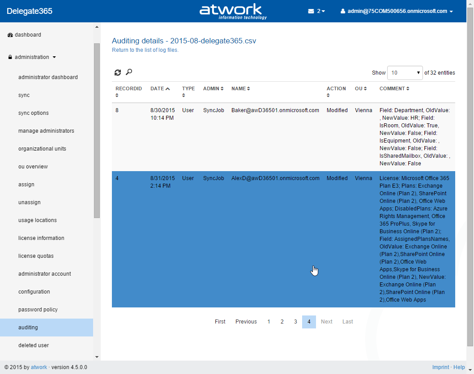Open organizational units in sidebar
474x374 pixels.
[42, 149]
